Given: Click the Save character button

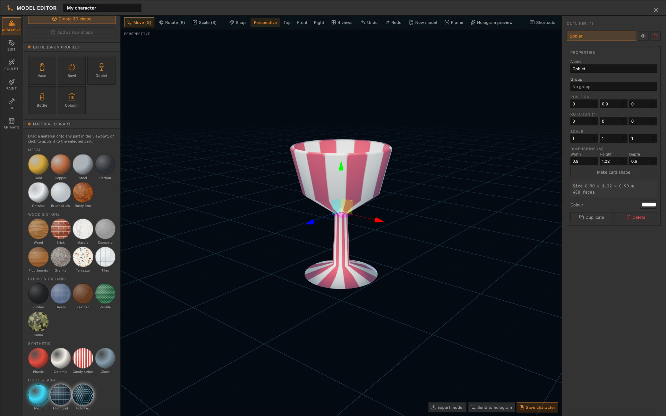Looking at the screenshot, I should tap(537, 407).
